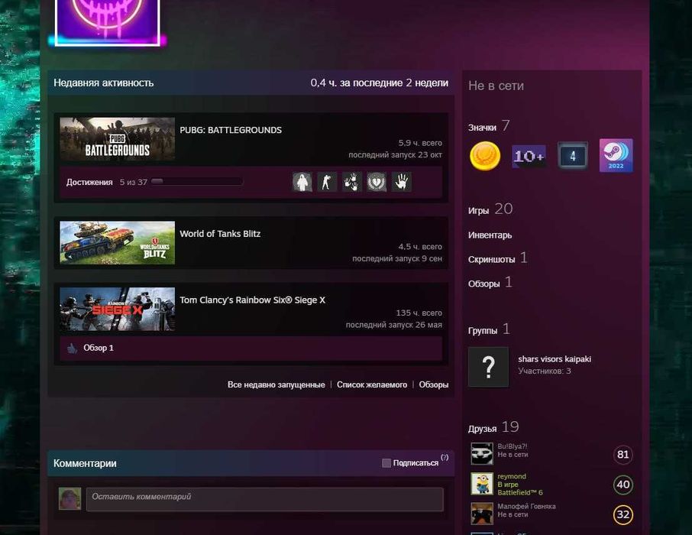Screen dimensions: 692x535
Task: Open the Достижения link for PUBG
Action: (89, 182)
